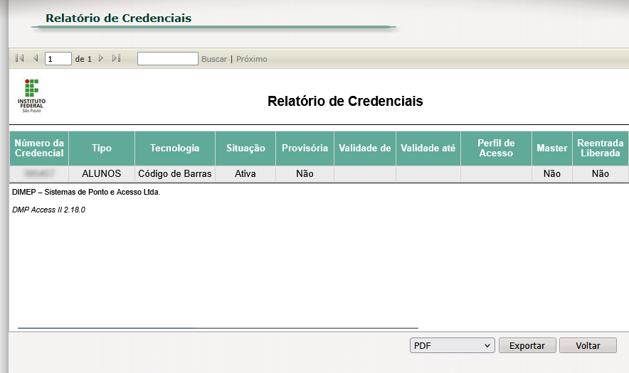Click the DMP Access II 2.18.0 version text
629x373 pixels.
[x=48, y=210]
